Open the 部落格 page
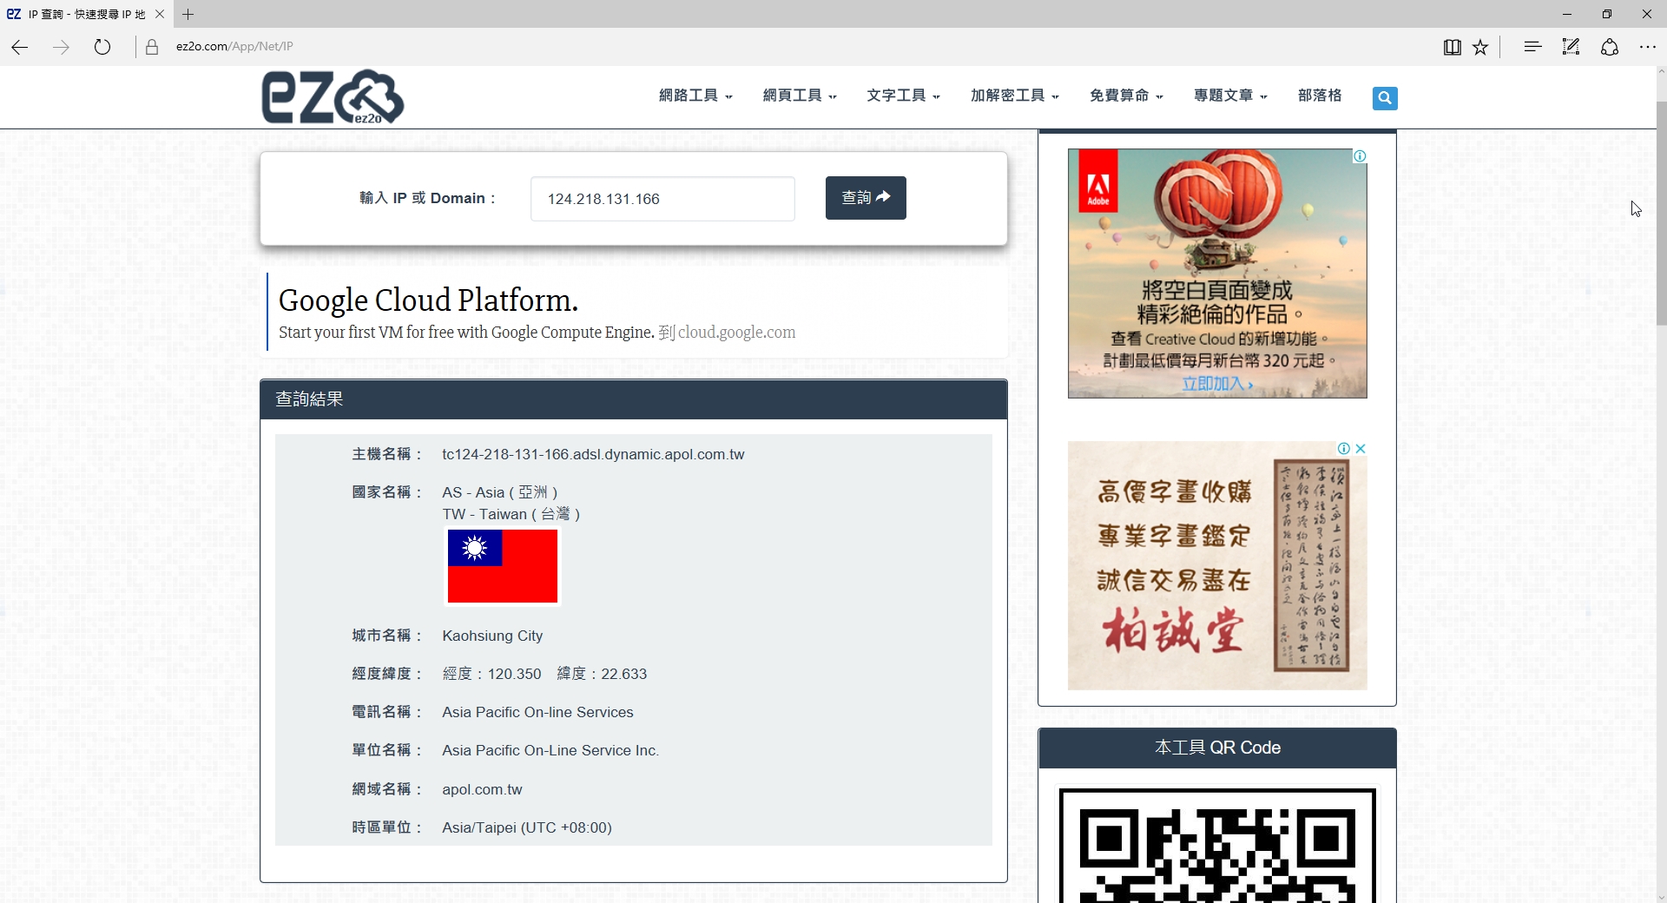Viewport: 1667px width, 903px height. 1320,96
